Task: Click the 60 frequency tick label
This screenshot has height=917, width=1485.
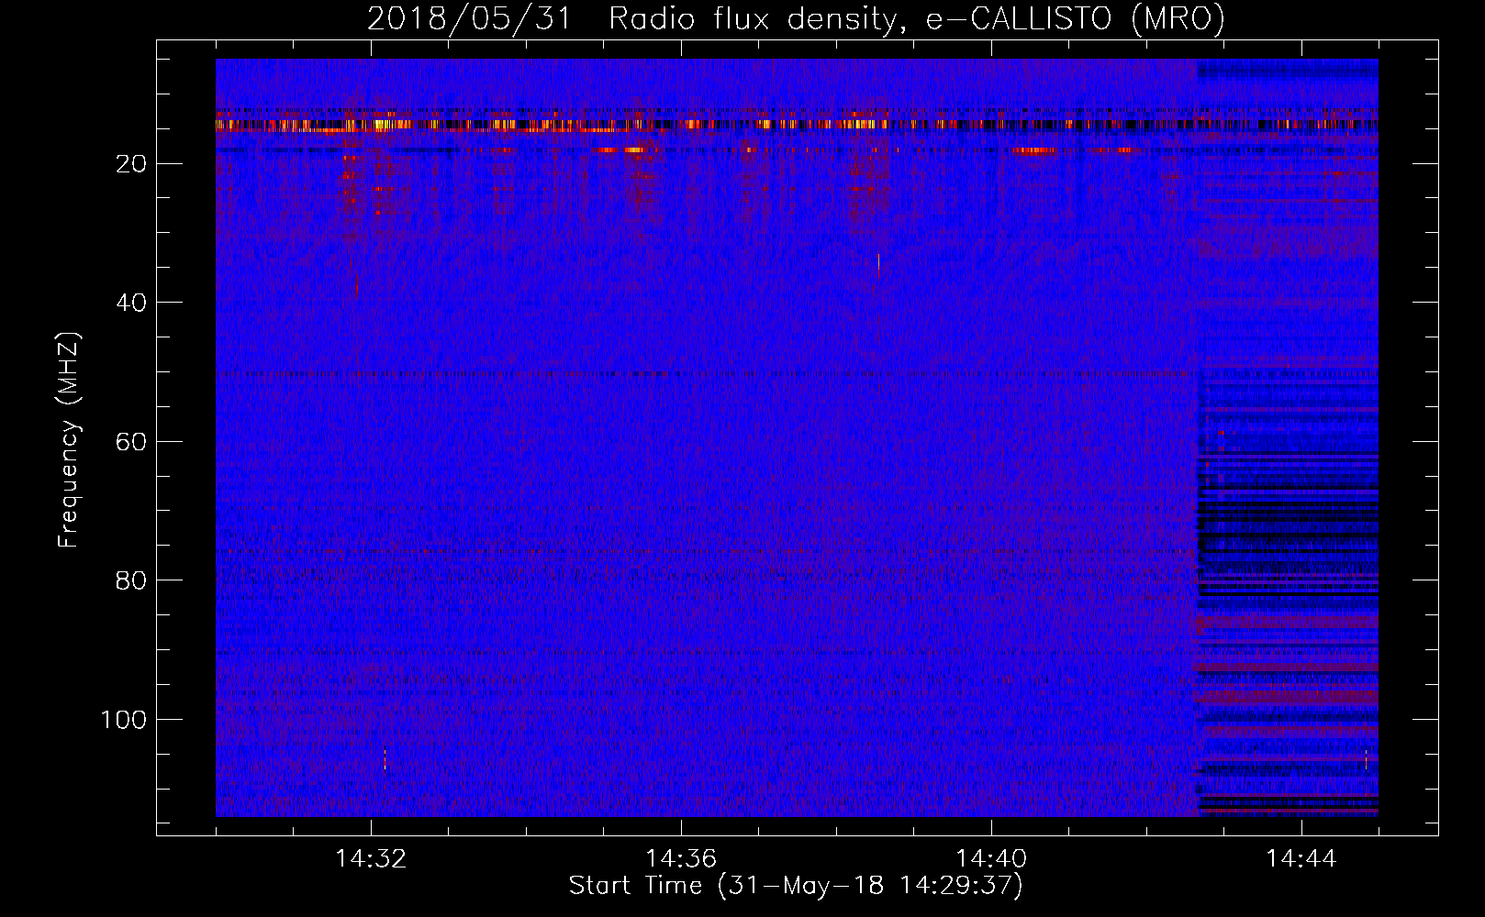Action: 132,442
